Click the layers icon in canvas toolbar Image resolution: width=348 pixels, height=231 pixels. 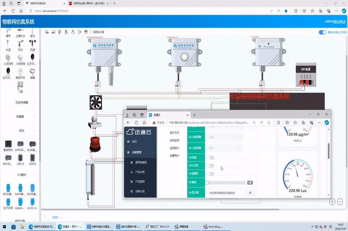(x=86, y=32)
